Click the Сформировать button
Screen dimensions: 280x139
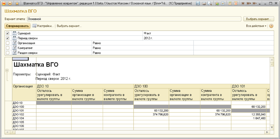click(x=17, y=26)
